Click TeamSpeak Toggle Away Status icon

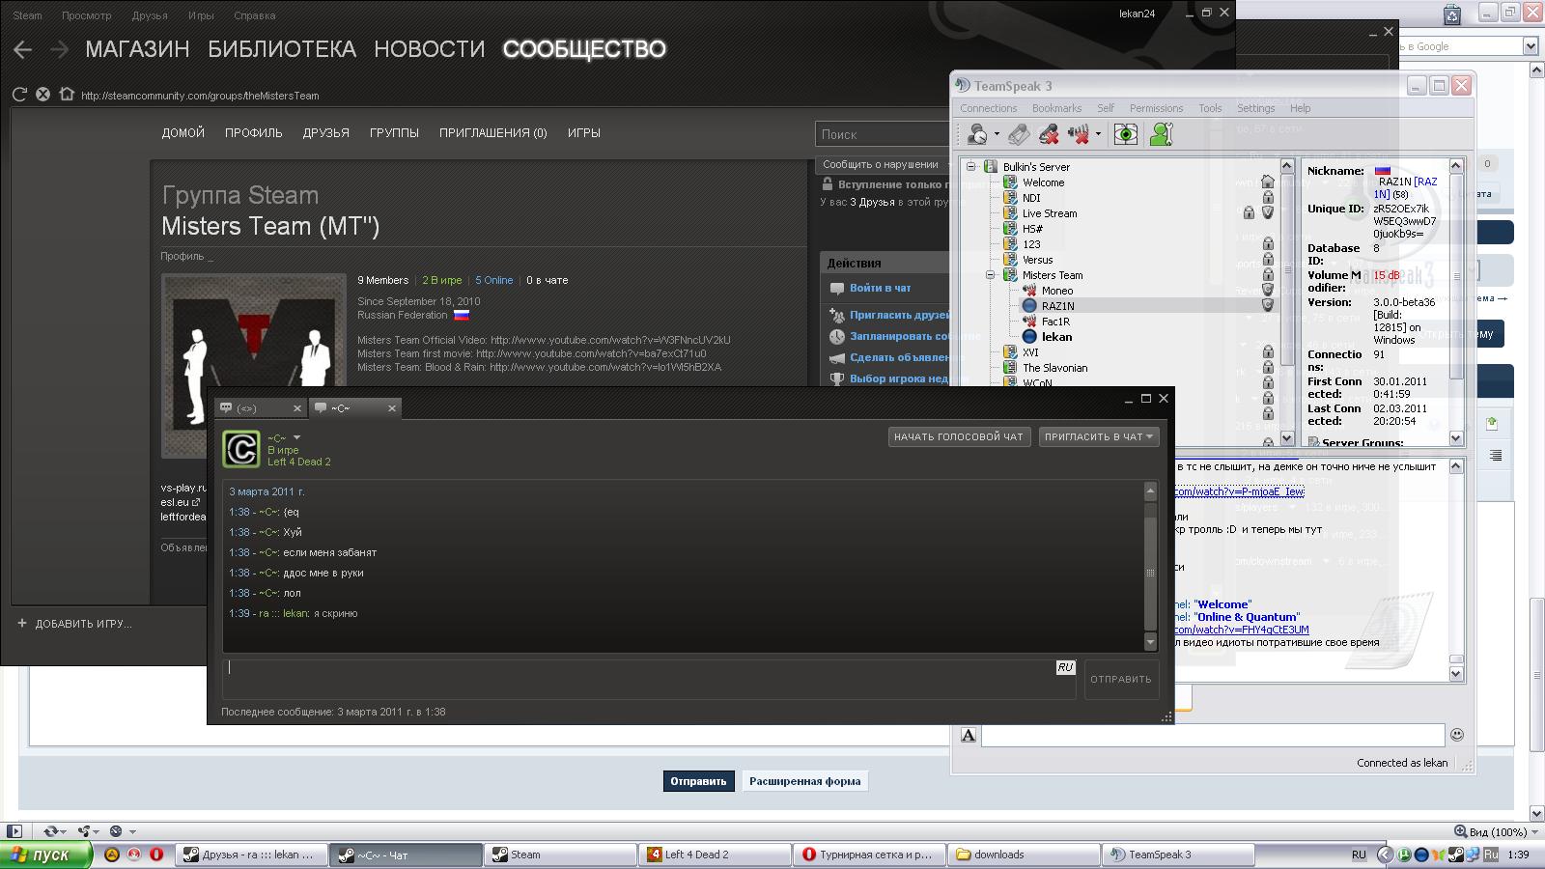(976, 134)
